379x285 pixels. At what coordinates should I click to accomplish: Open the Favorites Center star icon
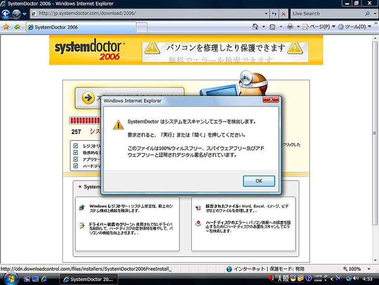6,27
